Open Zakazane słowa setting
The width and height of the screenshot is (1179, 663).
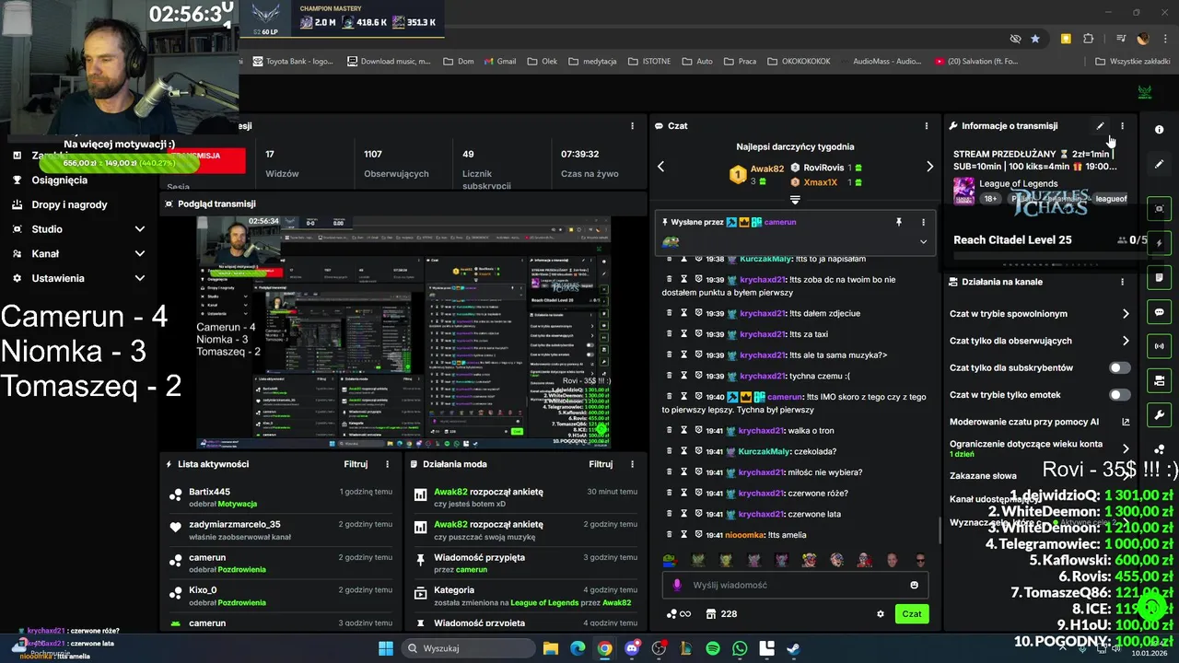pos(984,476)
